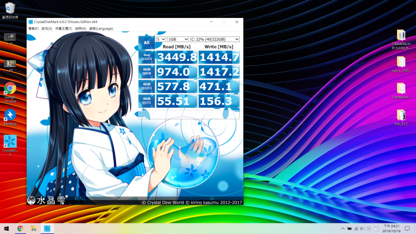Click the 4KiB Q1T1 write result 156.3

click(x=219, y=101)
